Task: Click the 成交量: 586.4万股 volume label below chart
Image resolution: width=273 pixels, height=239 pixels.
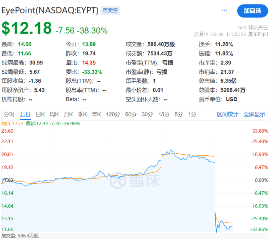Action: [20, 236]
